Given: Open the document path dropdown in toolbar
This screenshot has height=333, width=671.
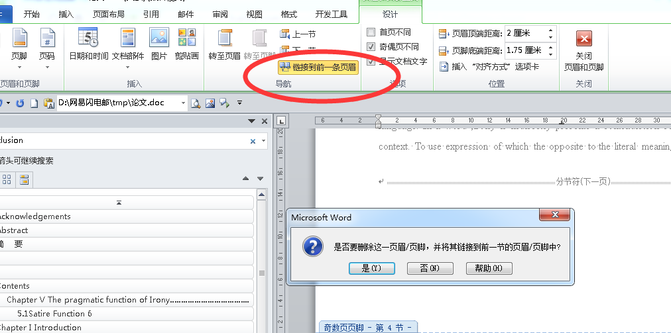Looking at the screenshot, I should (x=183, y=103).
